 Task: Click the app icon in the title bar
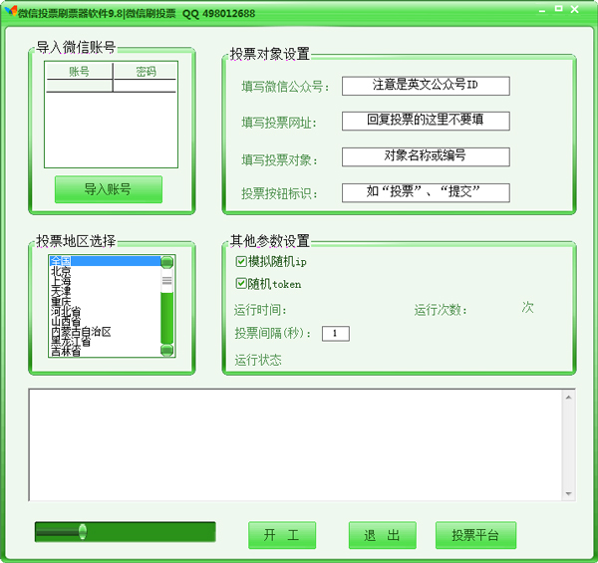(10, 13)
